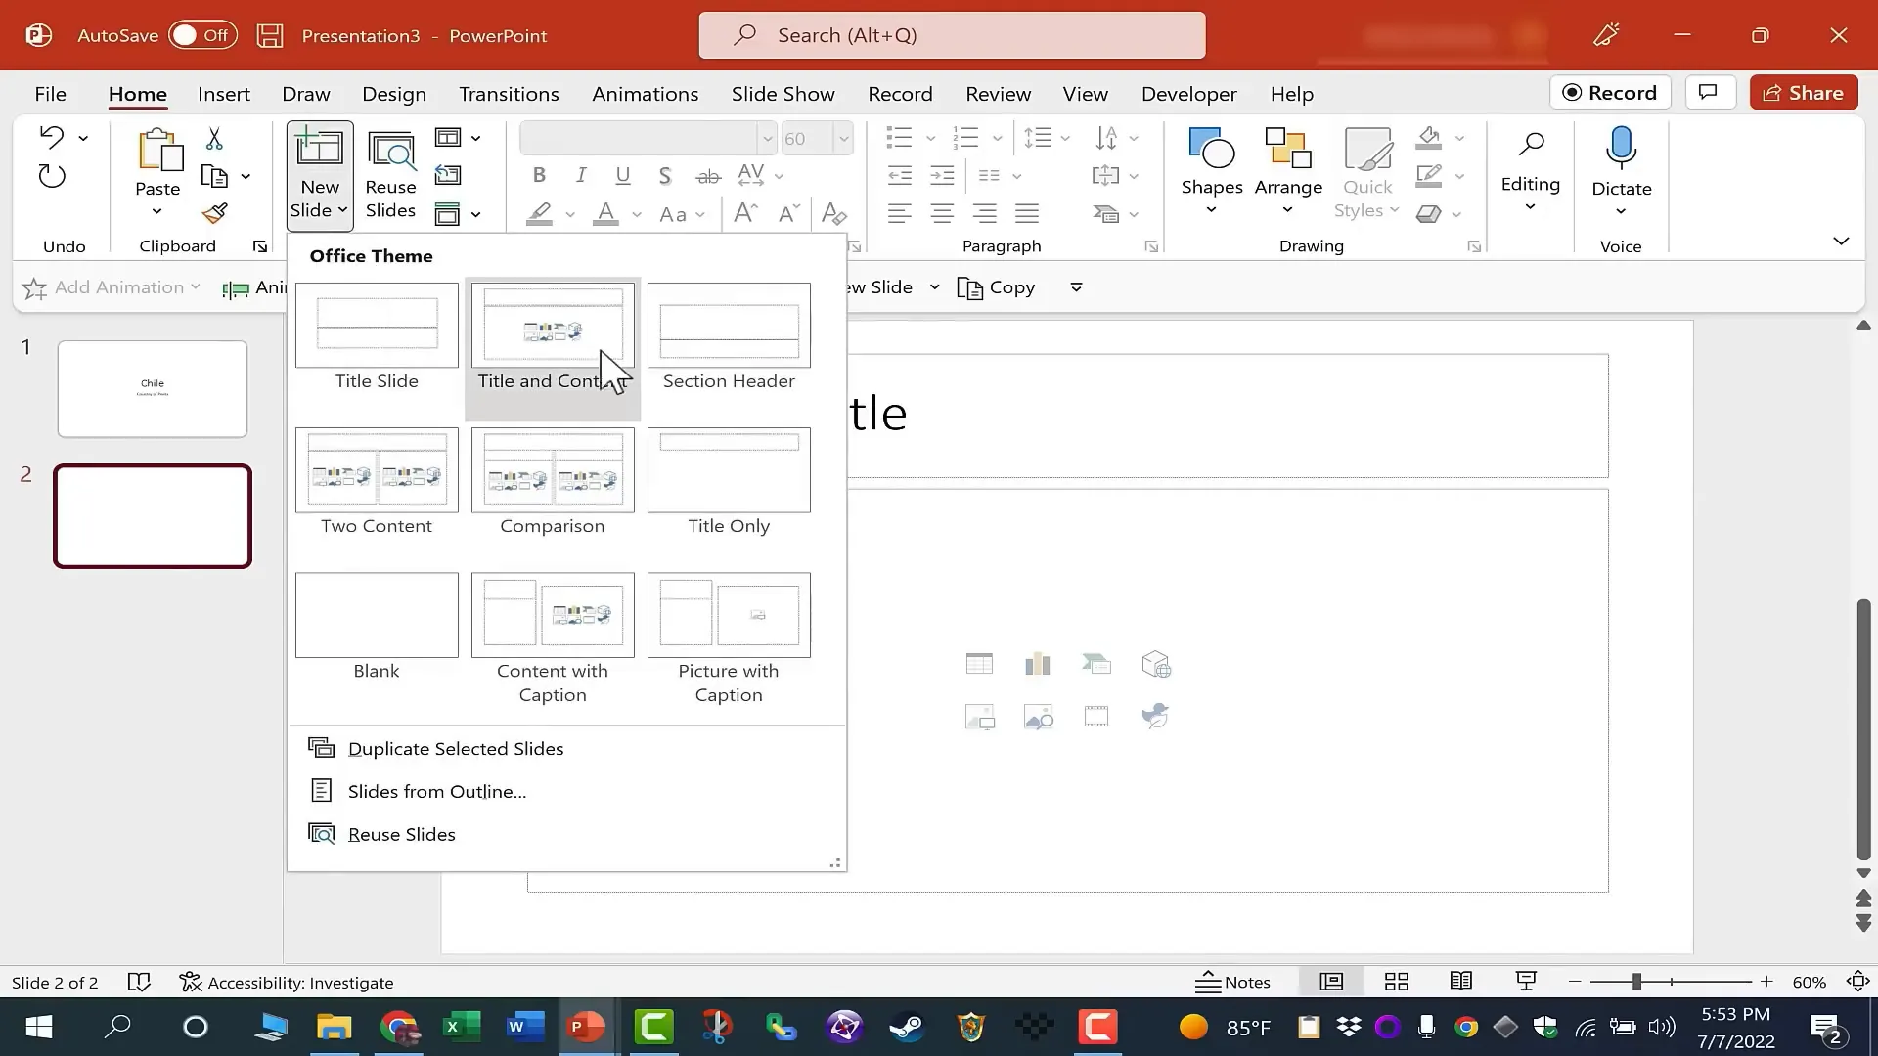Viewport: 1878px width, 1056px height.
Task: Insert chart icon in content placeholder
Action: pos(1038,665)
